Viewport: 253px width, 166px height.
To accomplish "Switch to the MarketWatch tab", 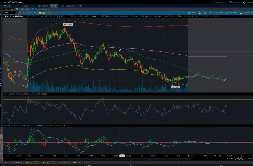I will [43, 6].
